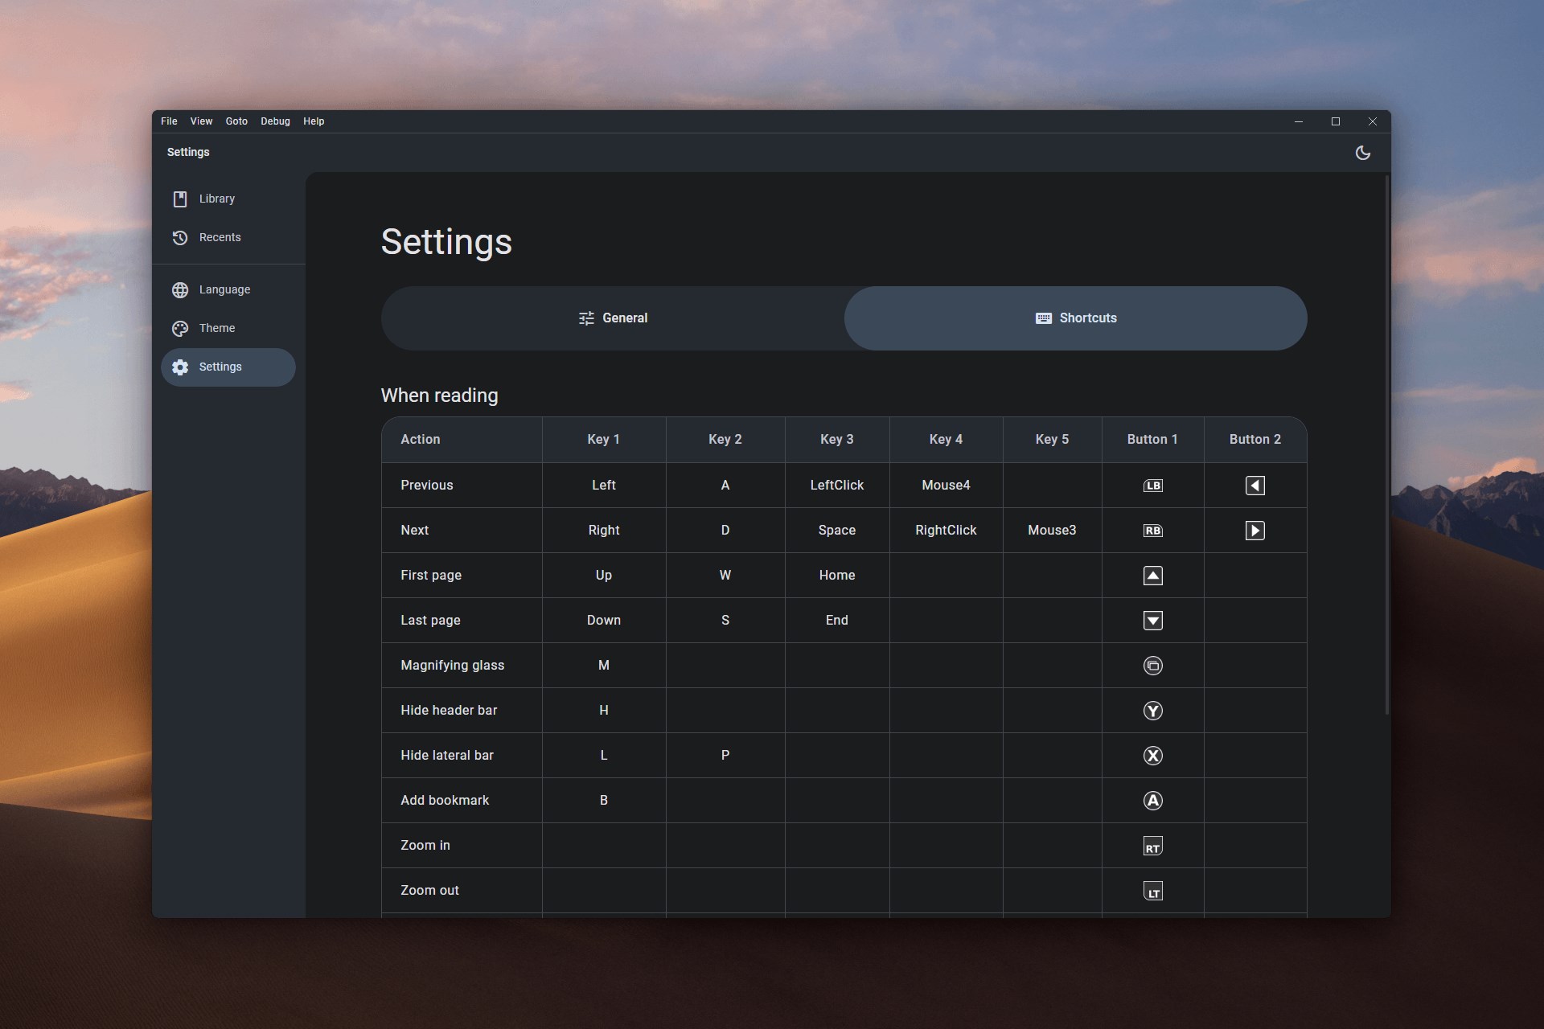Viewport: 1544px width, 1029px height.
Task: Open Recents via the history clock icon
Action: coord(180,237)
